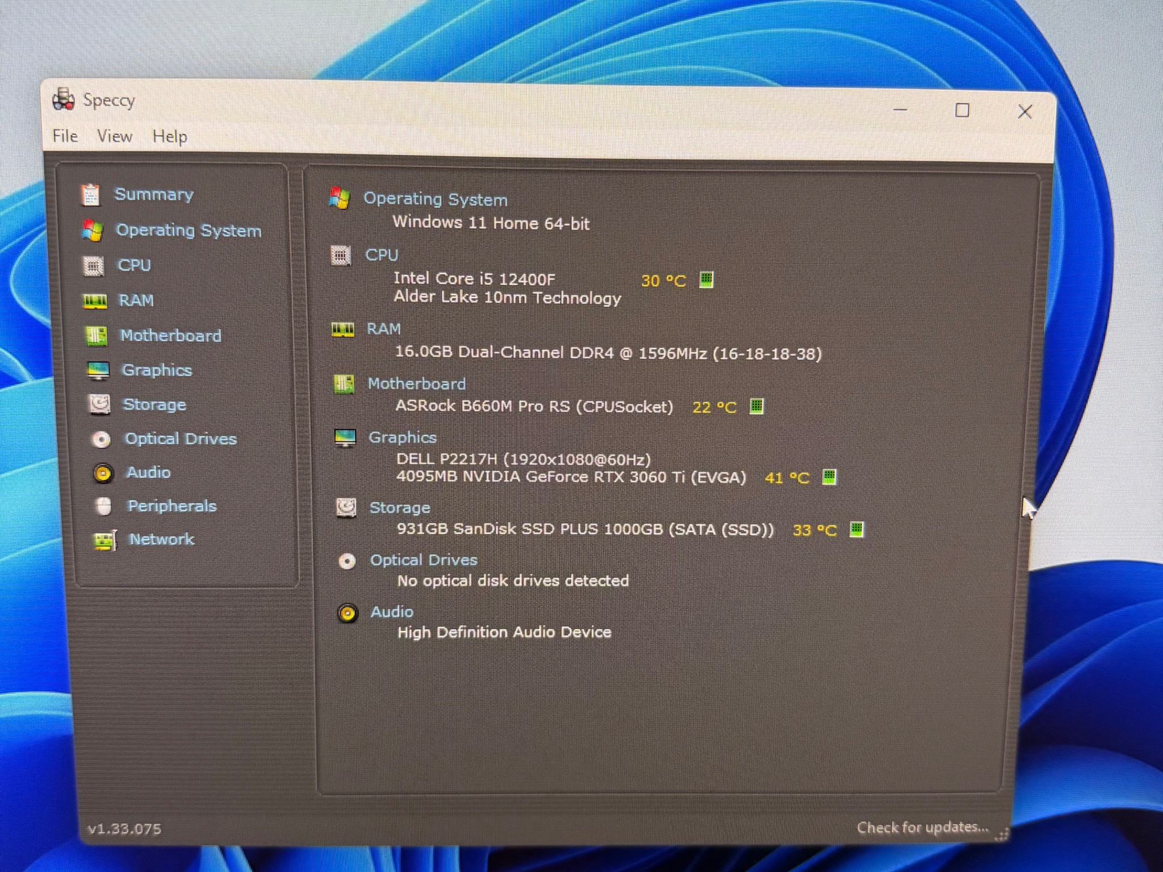1163x872 pixels.
Task: Open CPU heading link in summary panel
Action: click(x=382, y=255)
